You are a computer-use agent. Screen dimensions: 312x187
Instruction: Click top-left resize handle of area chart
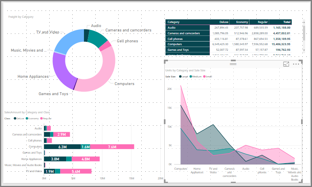(x=165, y=61)
